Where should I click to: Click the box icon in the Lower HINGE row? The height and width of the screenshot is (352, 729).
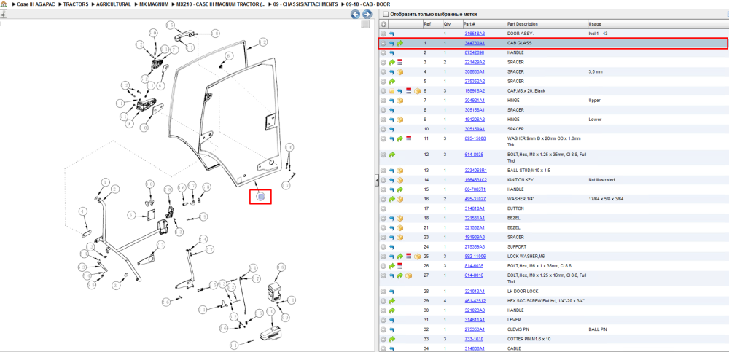399,120
